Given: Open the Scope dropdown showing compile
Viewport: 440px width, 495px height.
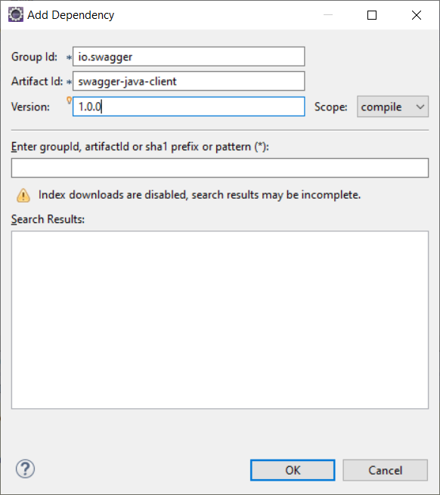Looking at the screenshot, I should tap(392, 107).
